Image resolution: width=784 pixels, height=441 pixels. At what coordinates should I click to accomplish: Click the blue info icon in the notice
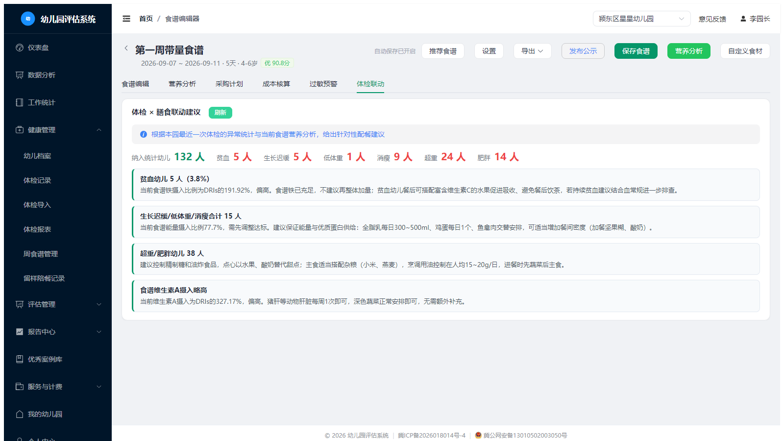tap(144, 134)
